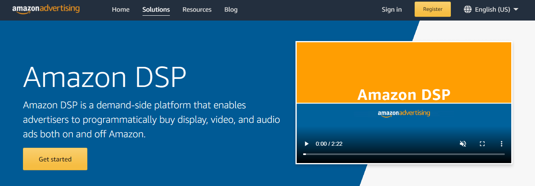Click the large Amazon DSP page heading
Image resolution: width=535 pixels, height=186 pixels.
coord(105,77)
